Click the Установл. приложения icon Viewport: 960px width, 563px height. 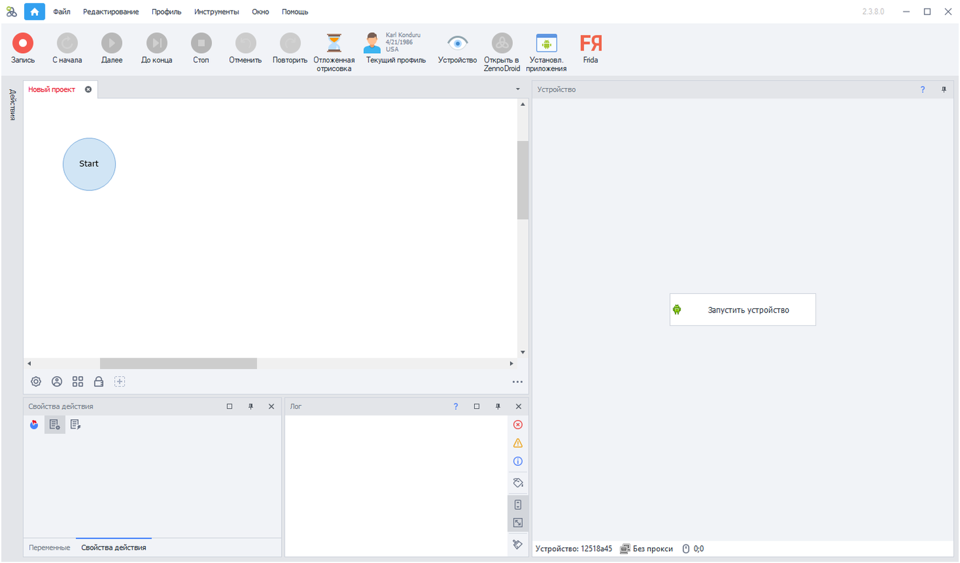(546, 43)
